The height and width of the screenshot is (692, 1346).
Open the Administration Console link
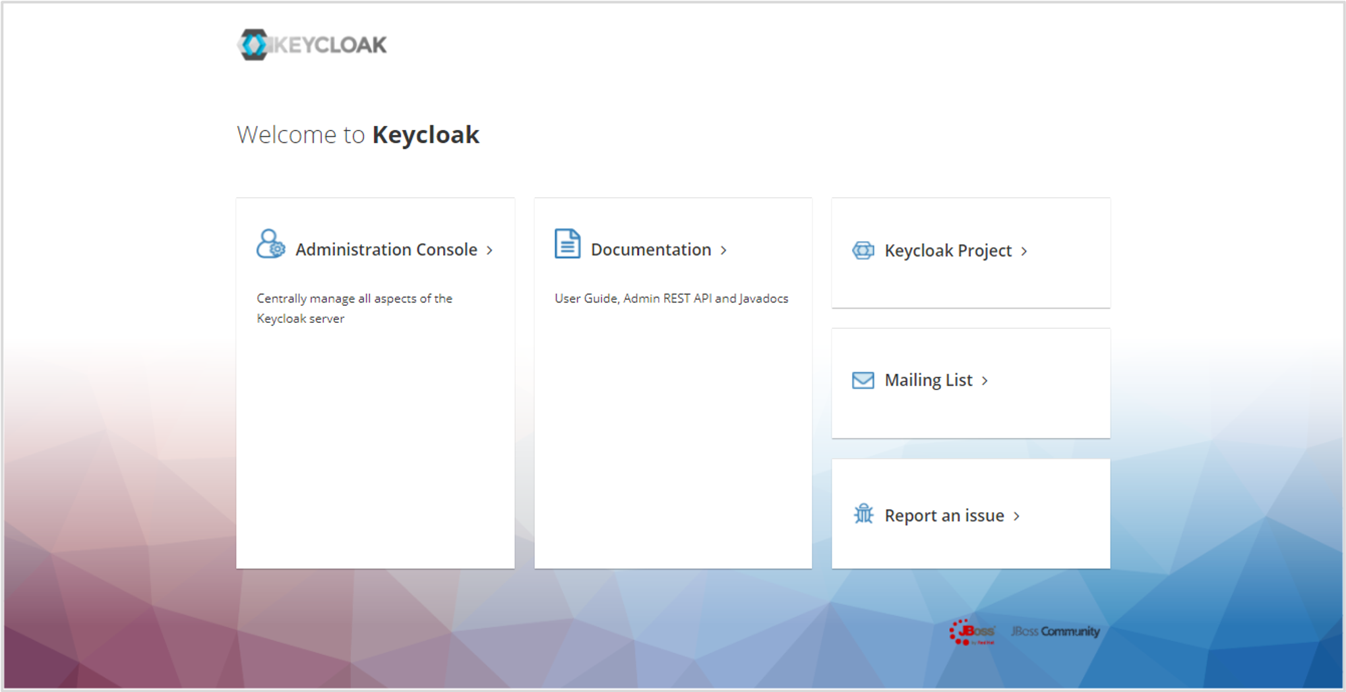(x=386, y=250)
